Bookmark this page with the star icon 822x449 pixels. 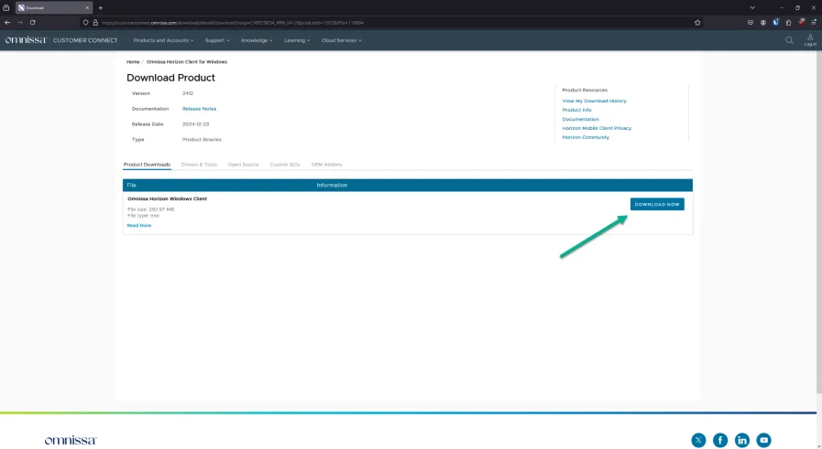(x=697, y=23)
